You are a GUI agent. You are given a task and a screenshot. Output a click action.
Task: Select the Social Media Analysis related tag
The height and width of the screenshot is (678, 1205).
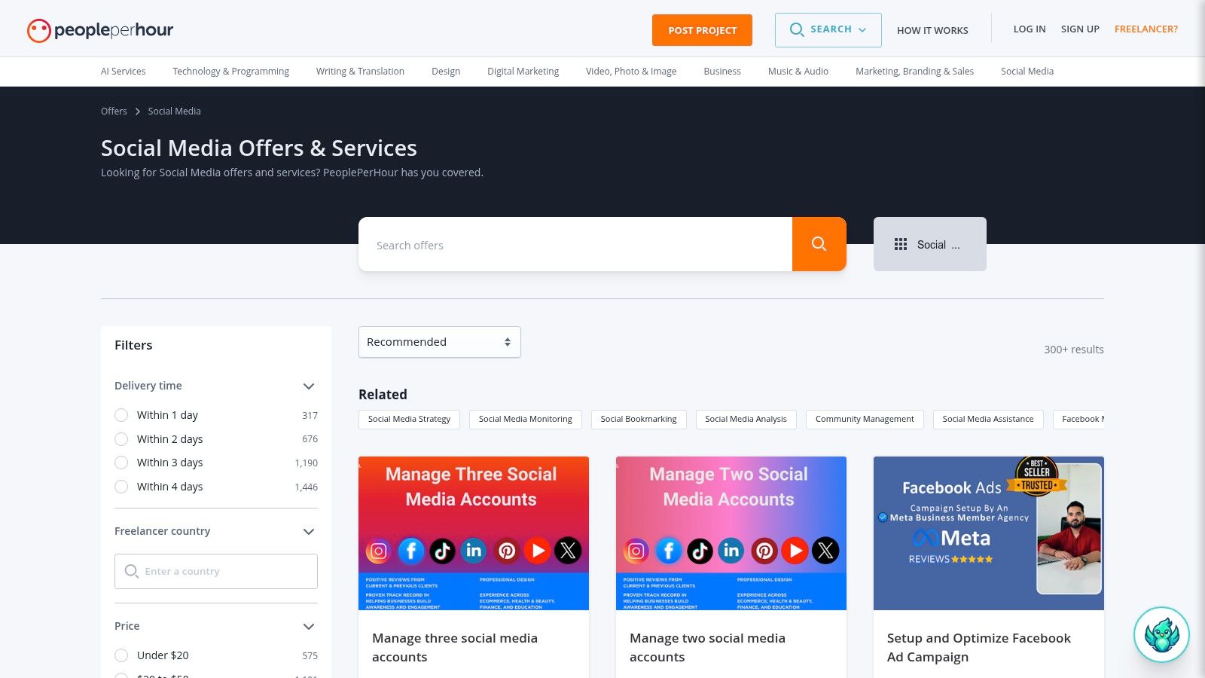point(746,419)
